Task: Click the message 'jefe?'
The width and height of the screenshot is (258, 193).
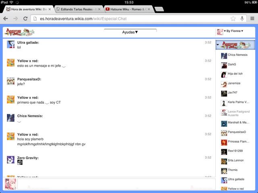Action: 21,84
